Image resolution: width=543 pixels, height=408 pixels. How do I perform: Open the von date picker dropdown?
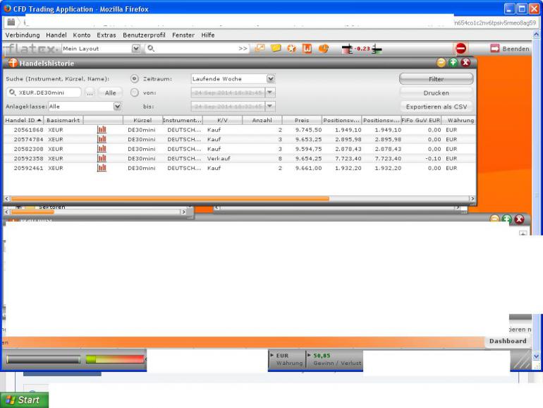[270, 92]
